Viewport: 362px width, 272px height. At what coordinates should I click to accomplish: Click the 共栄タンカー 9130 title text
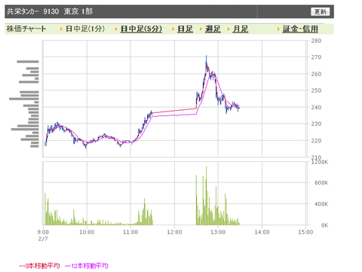(x=32, y=11)
